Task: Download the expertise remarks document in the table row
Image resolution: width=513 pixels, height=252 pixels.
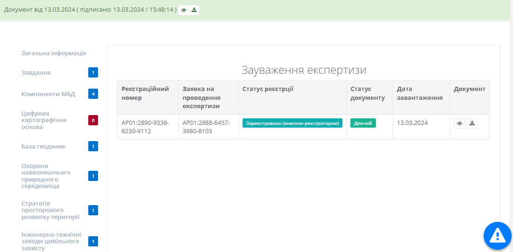Action: click(x=472, y=123)
